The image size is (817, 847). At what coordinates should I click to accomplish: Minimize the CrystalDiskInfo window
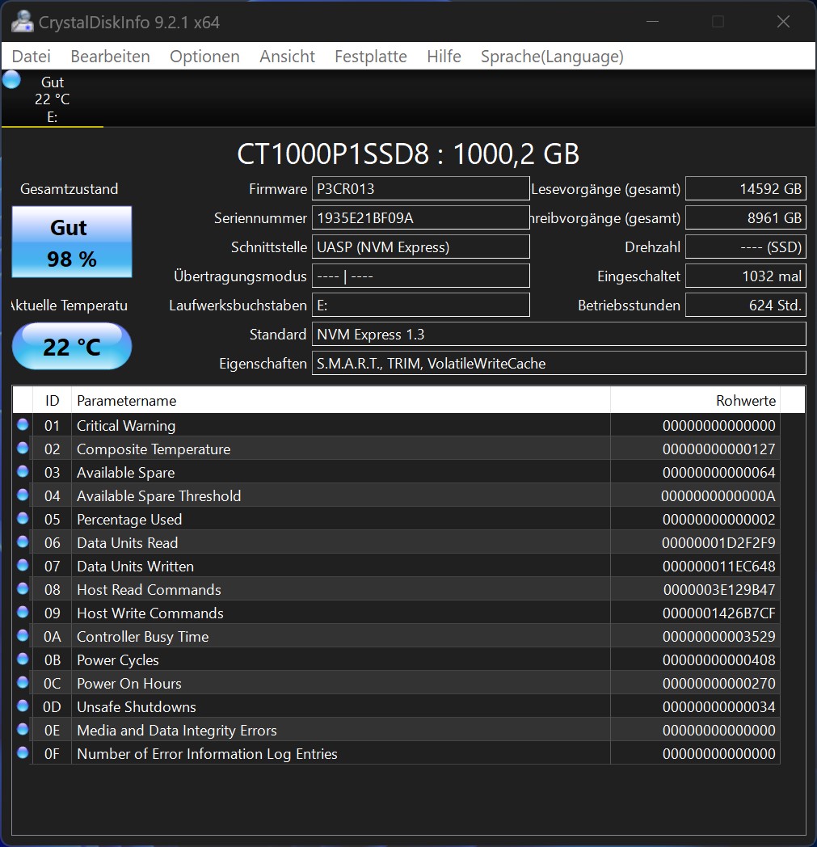652,22
